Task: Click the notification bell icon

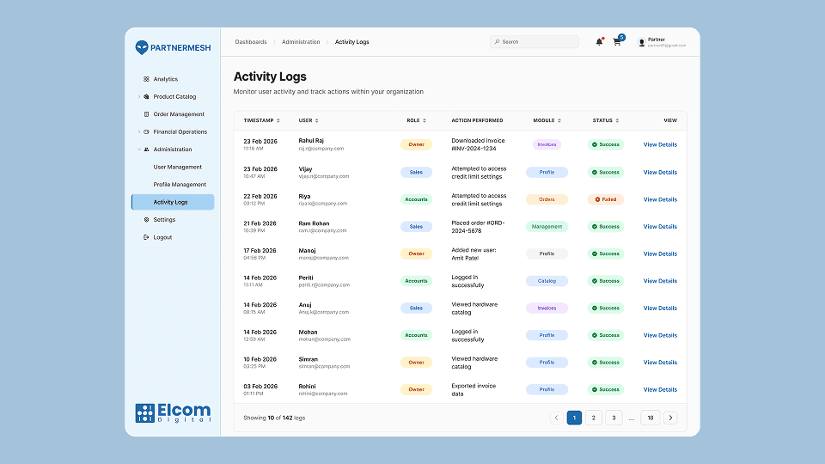Action: coord(599,42)
